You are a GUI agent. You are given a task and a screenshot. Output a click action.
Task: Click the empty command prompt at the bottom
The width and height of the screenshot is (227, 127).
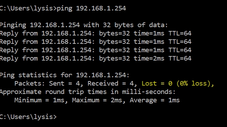28,117
